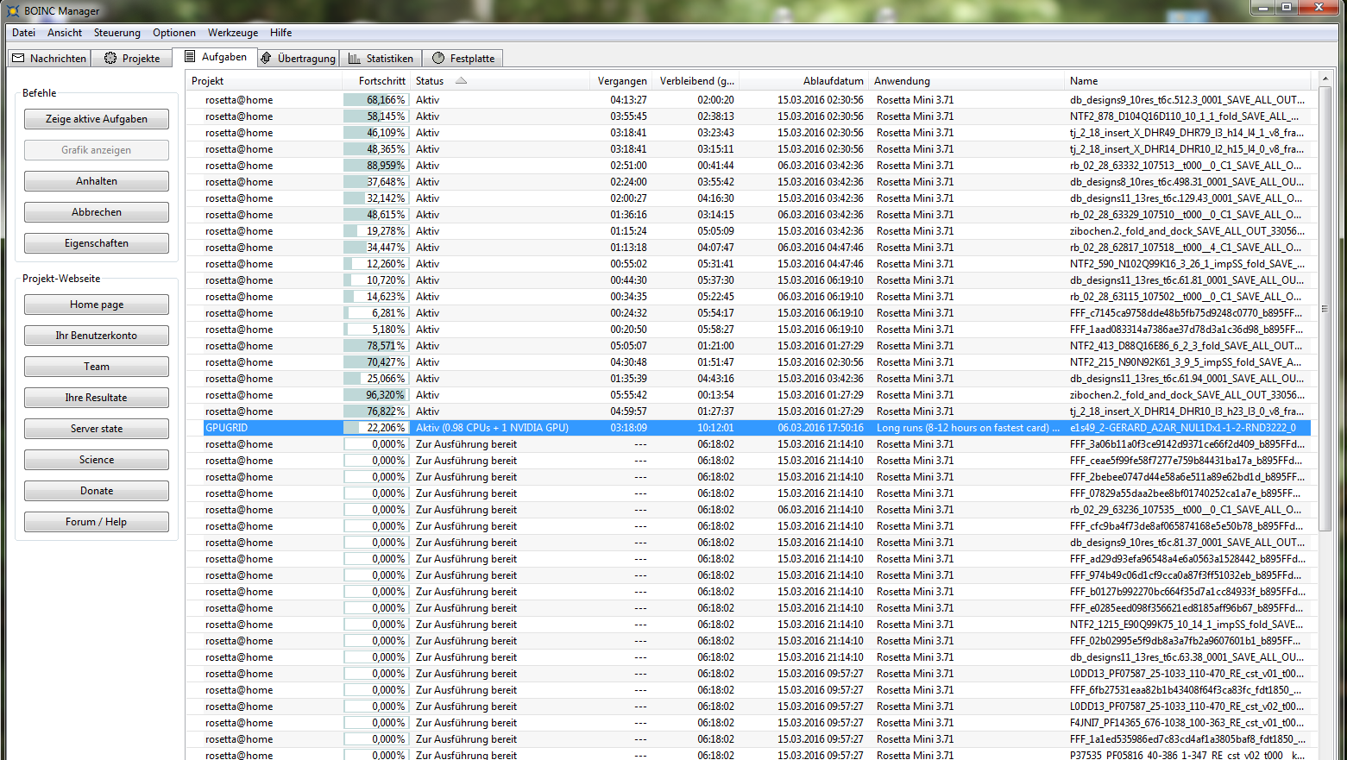Click the BOINC Manager title bar icon

[x=13, y=10]
